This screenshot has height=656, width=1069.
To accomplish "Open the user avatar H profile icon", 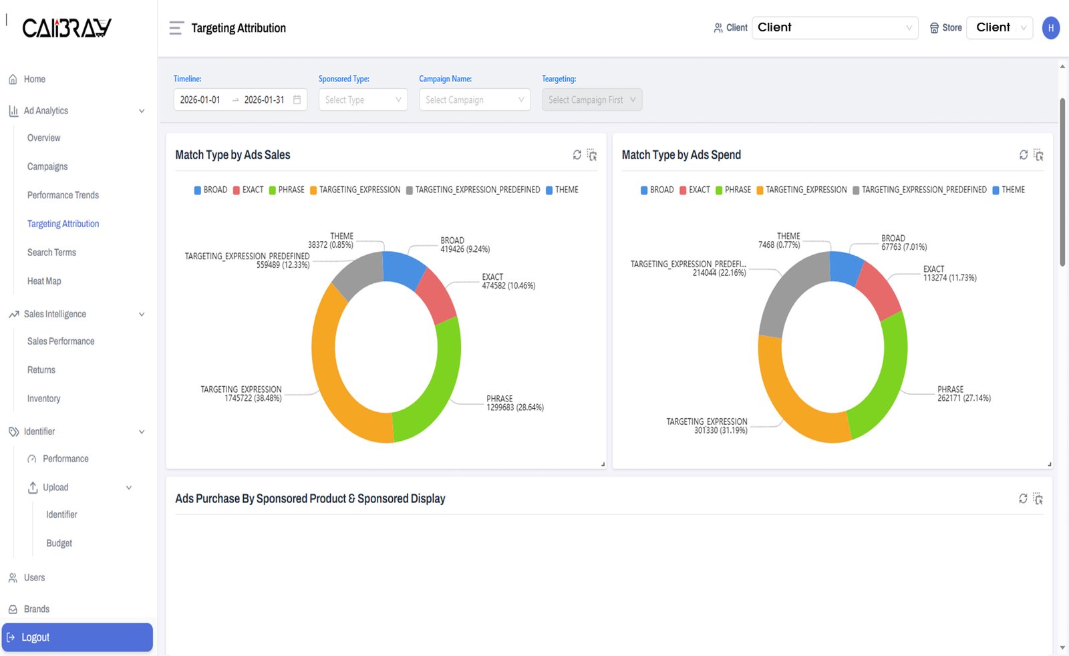I will [x=1050, y=28].
